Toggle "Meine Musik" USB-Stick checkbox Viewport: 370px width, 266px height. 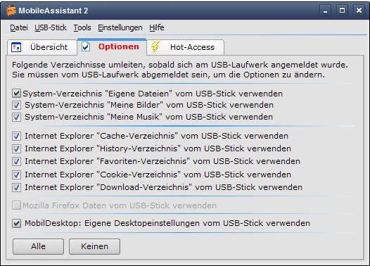pyautogui.click(x=16, y=117)
